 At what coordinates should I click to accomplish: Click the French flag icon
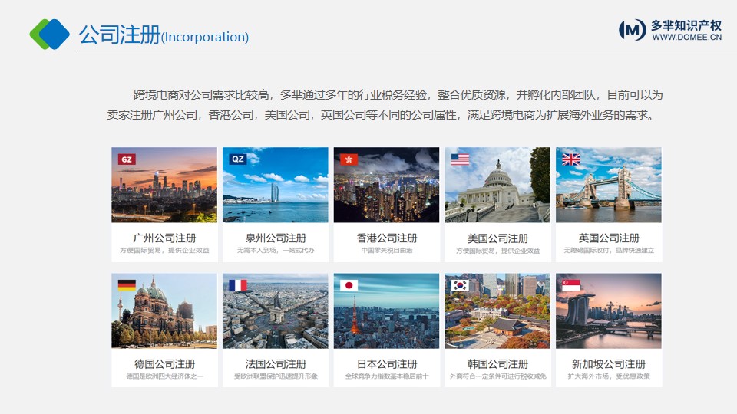click(238, 285)
